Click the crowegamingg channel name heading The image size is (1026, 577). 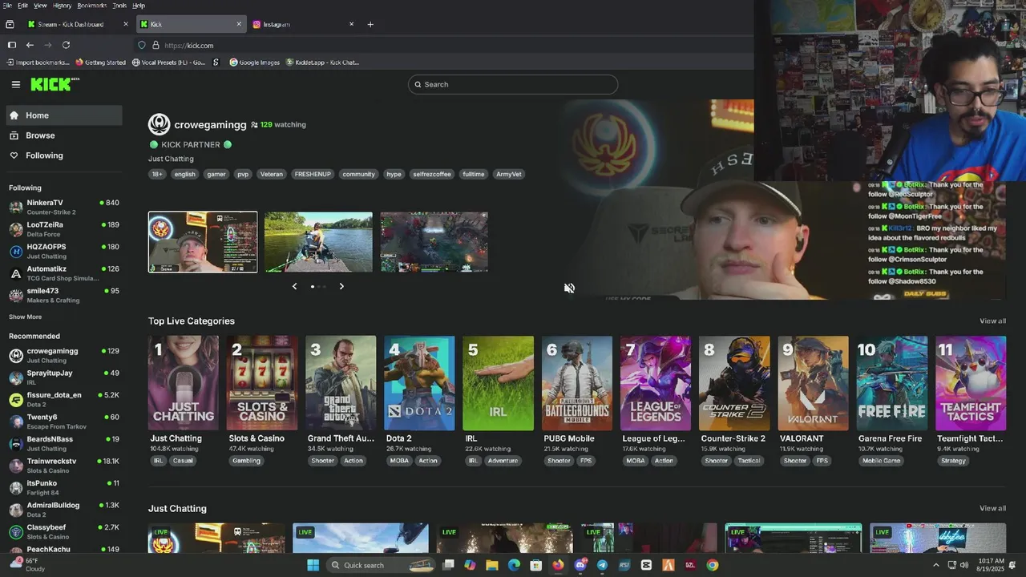click(210, 124)
